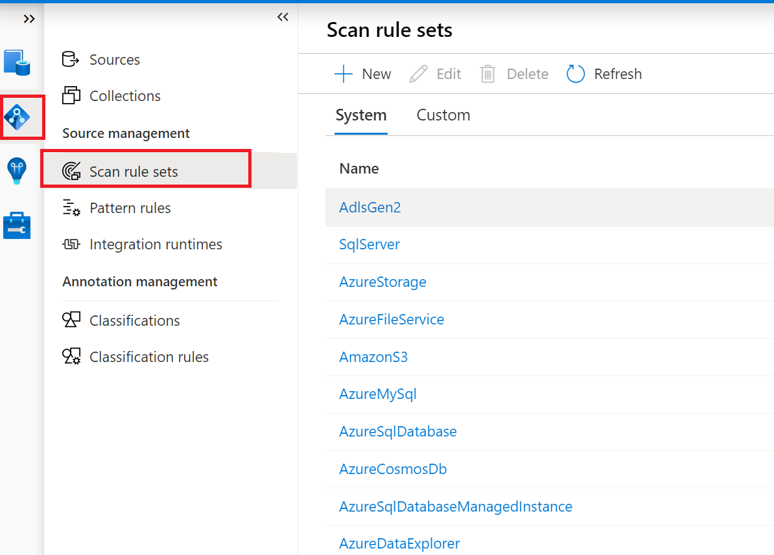Click the Refresh circular arrow icon
Viewport: 774px width, 555px height.
tap(576, 74)
